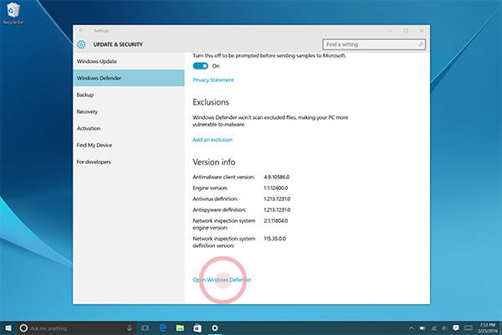
Task: Select Windows Update in the sidebar
Action: (129, 61)
